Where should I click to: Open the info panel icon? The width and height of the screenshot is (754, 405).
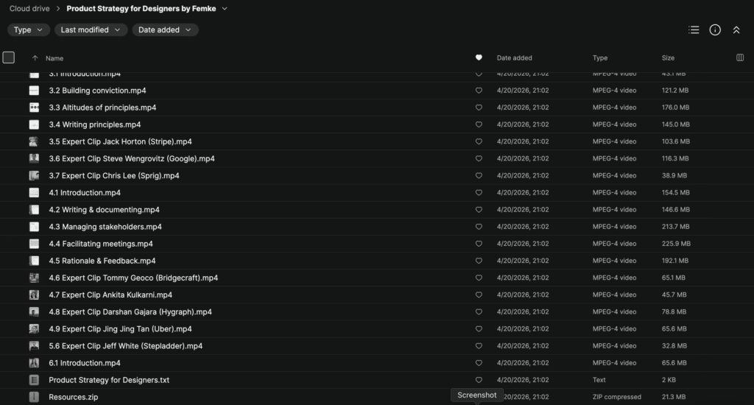(x=715, y=30)
